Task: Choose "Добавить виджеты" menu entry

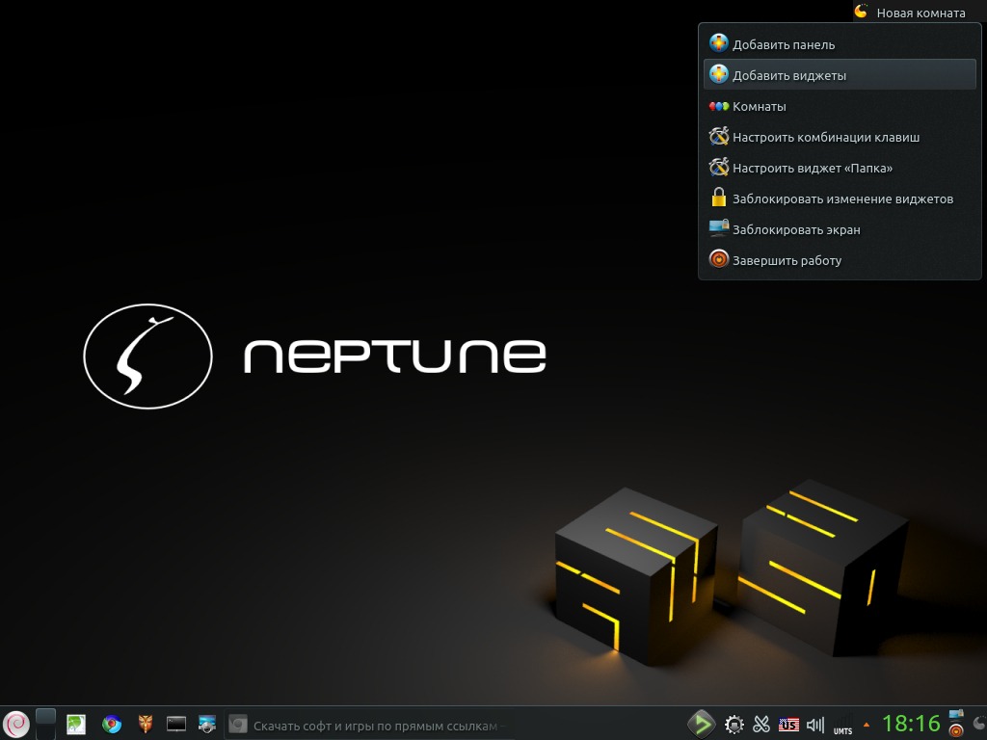Action: coord(840,75)
